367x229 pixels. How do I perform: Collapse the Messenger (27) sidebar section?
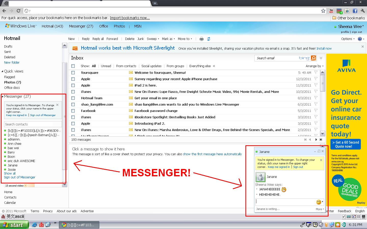[3, 96]
